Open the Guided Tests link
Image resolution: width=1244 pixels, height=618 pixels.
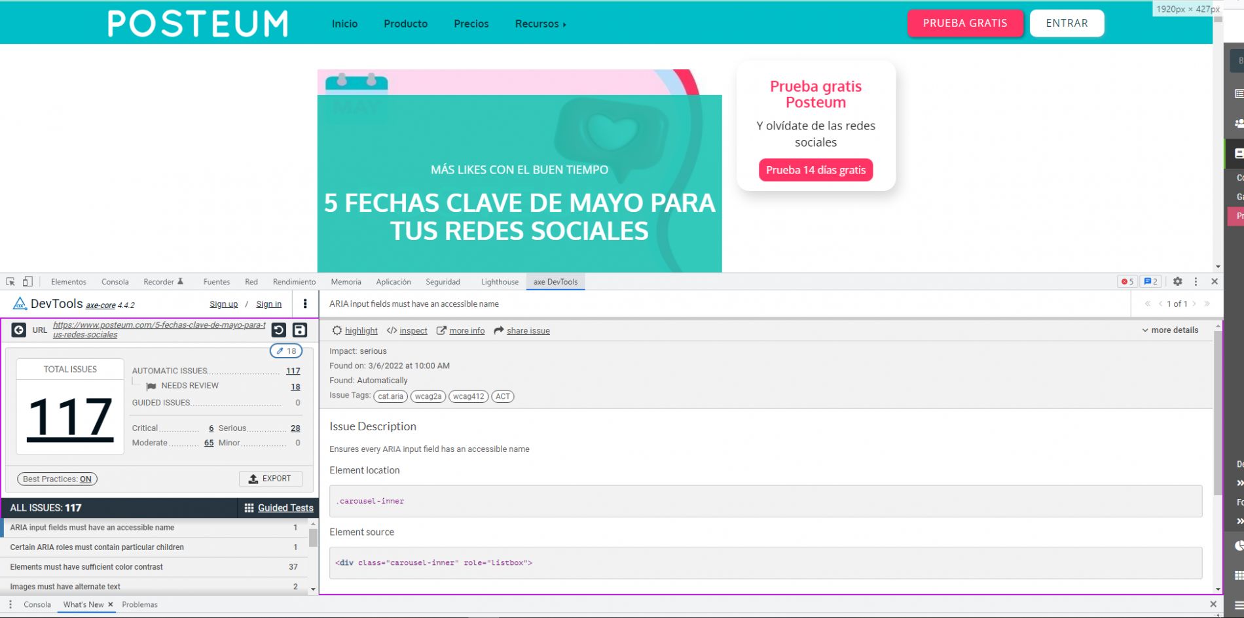pyautogui.click(x=279, y=508)
